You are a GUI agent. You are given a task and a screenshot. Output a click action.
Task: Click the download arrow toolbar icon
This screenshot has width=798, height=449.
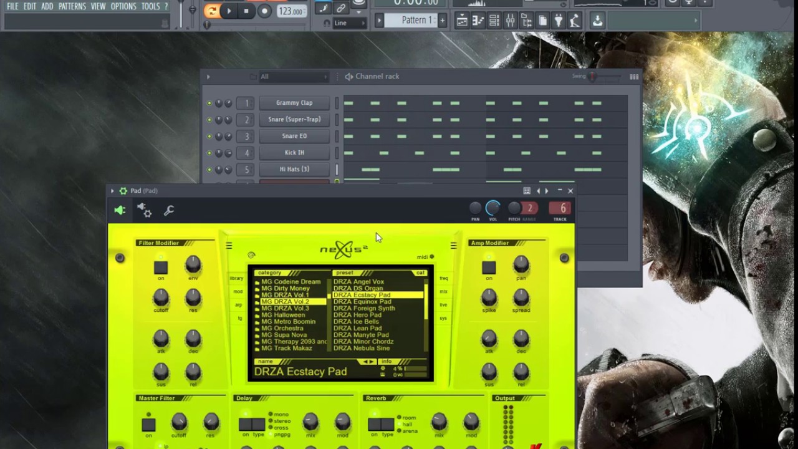coord(597,21)
